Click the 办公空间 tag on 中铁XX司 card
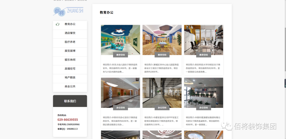This screenshot has width=286, height=139. click(120, 108)
